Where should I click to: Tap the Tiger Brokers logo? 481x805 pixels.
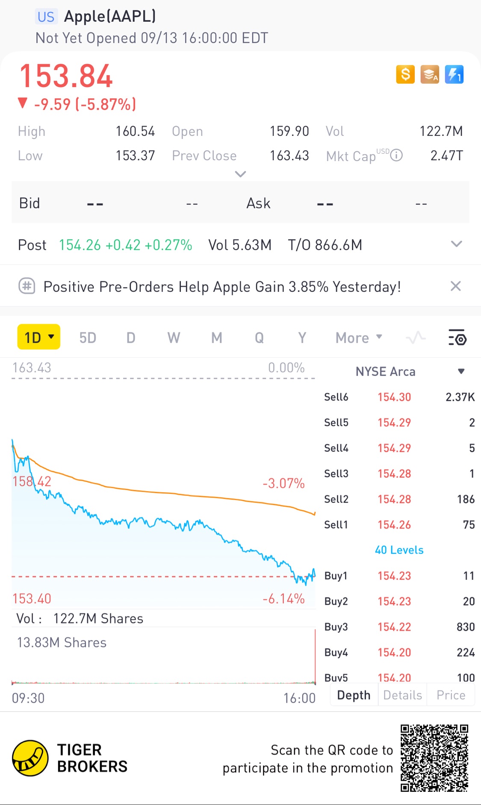coord(30,758)
